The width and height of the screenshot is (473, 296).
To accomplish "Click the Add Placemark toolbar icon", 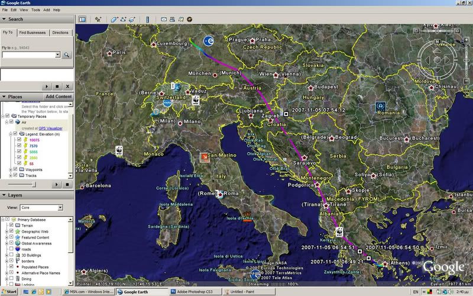I will pyautogui.click(x=98, y=20).
